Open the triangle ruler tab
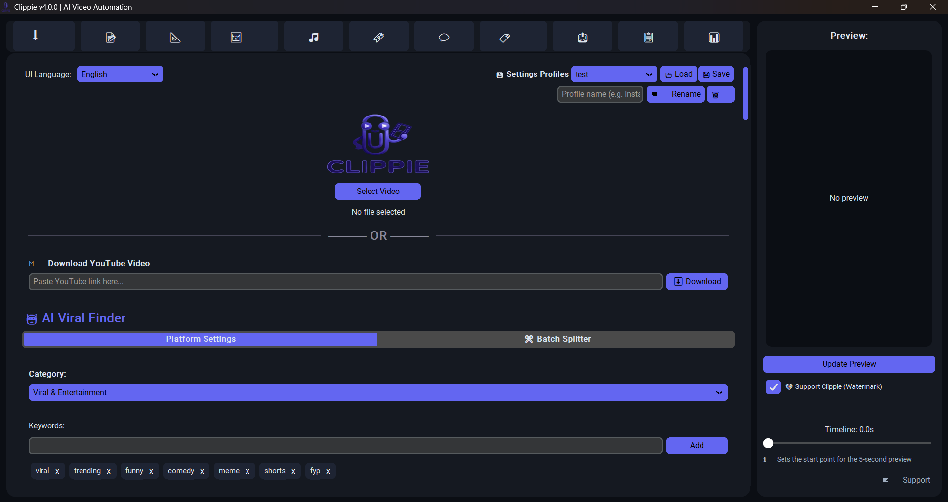 pyautogui.click(x=175, y=36)
